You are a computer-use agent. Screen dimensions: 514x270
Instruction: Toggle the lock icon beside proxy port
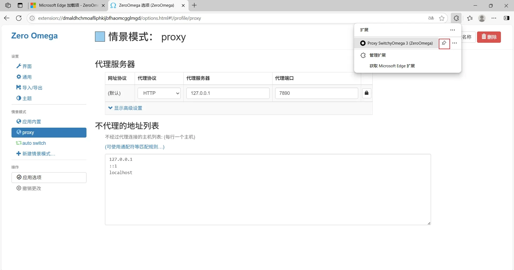click(366, 93)
